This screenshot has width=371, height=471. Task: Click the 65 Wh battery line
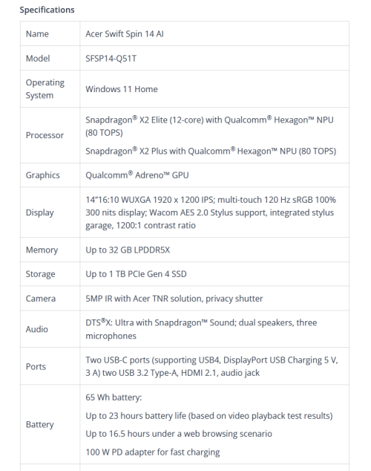click(114, 397)
